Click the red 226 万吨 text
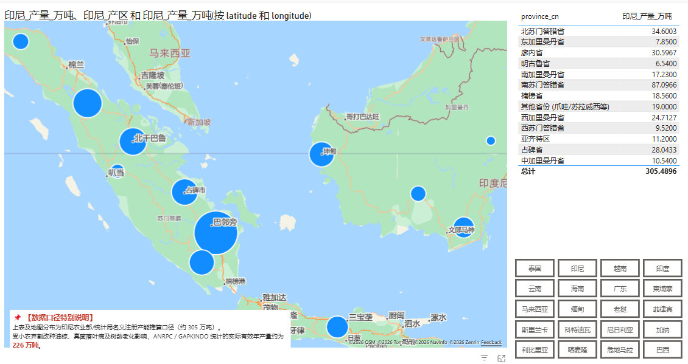 (26, 345)
